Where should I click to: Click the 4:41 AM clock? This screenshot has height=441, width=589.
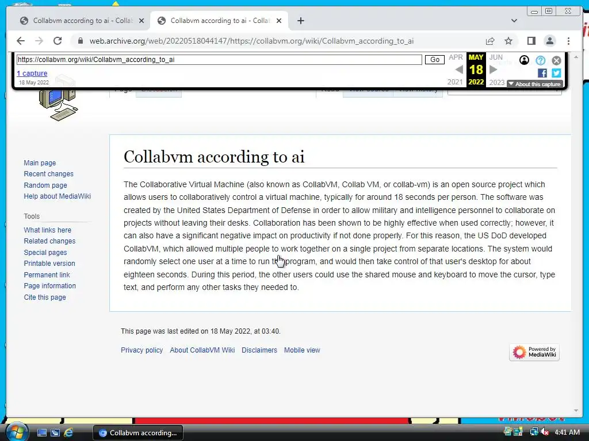tap(567, 432)
